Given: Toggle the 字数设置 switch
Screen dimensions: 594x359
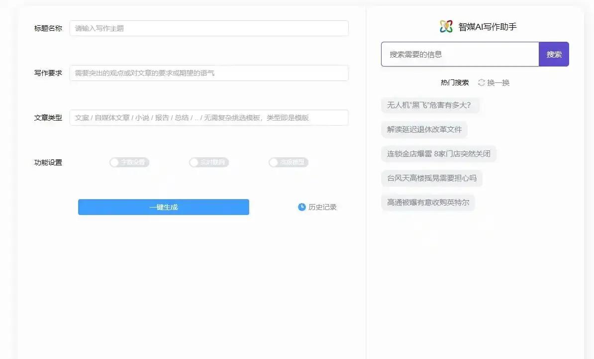Looking at the screenshot, I should (129, 162).
